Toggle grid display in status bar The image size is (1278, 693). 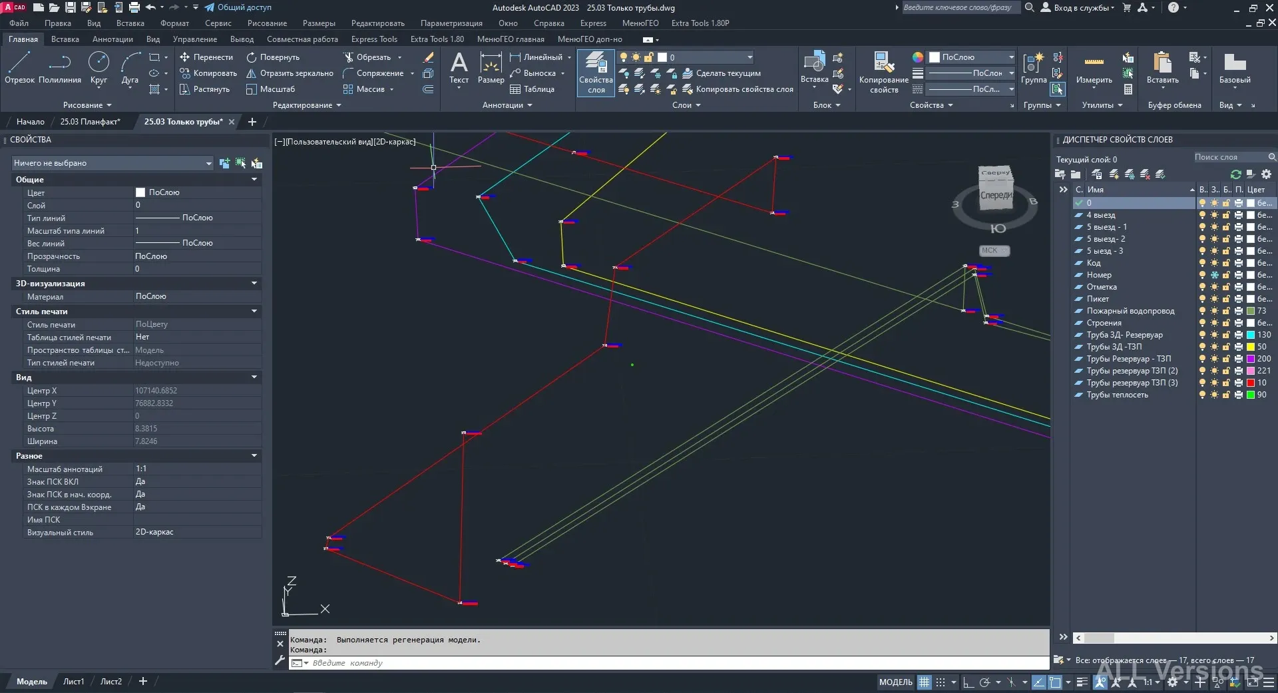924,682
